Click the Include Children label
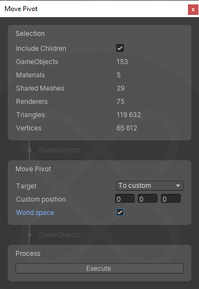 (41, 49)
